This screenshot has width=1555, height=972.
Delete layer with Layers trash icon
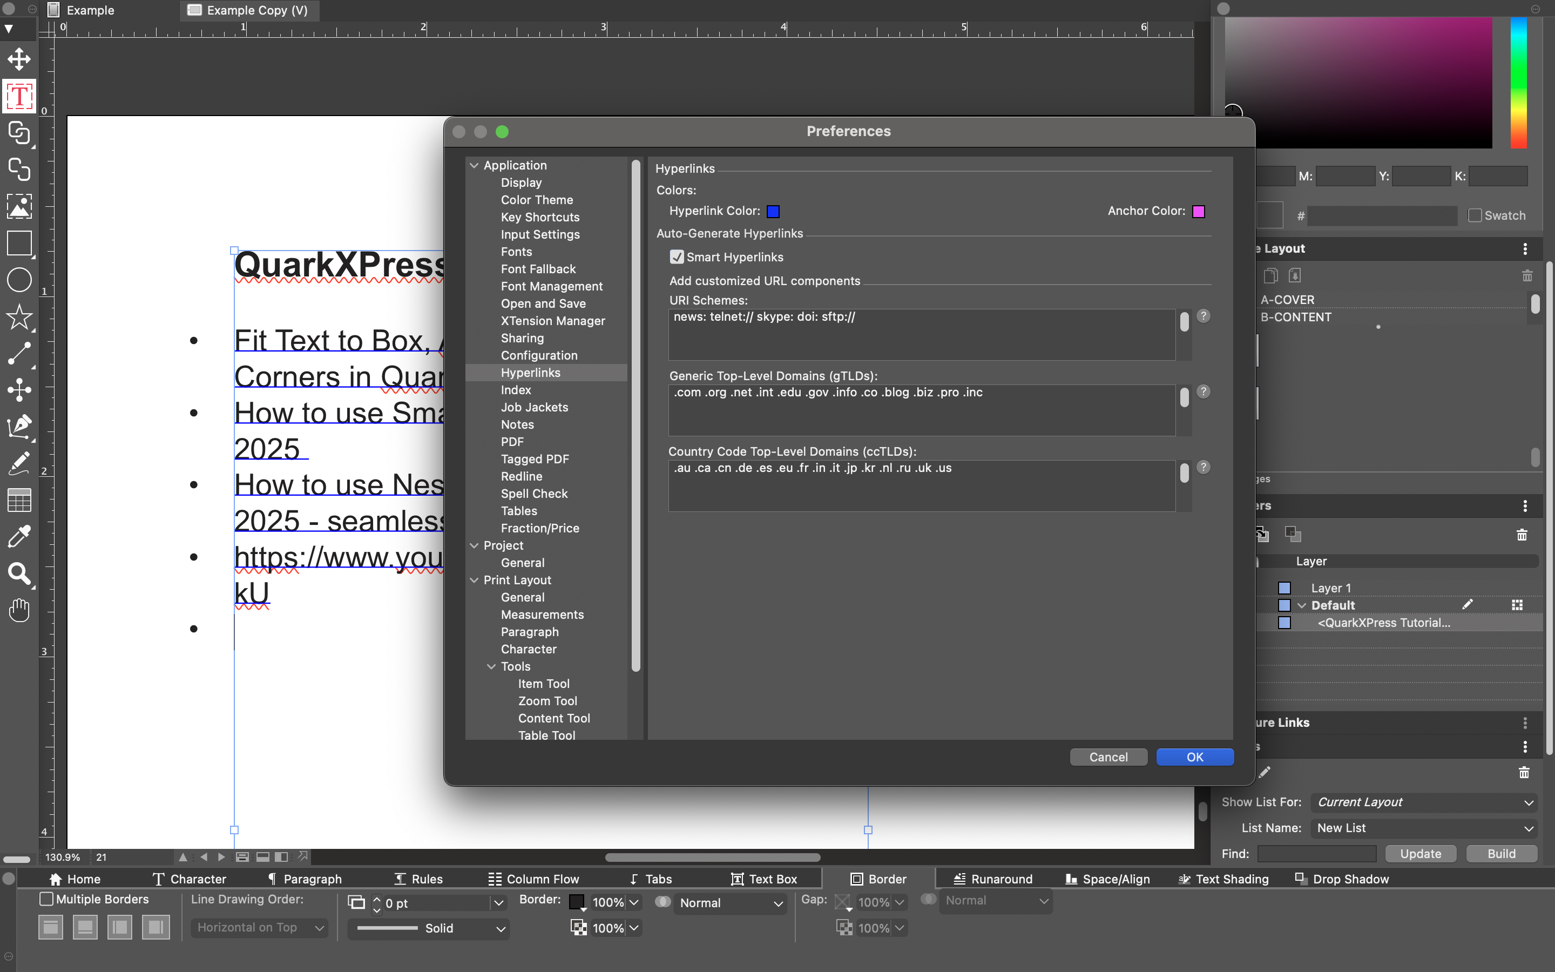click(1522, 535)
